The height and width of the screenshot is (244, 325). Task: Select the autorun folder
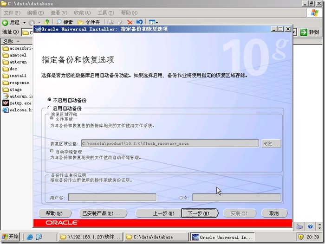14,62
